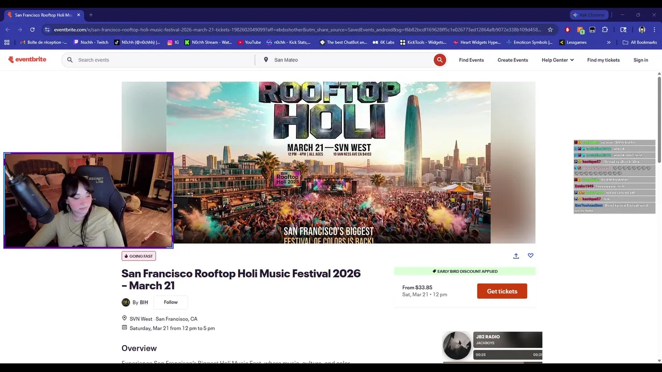The height and width of the screenshot is (372, 662).
Task: Open the Heart Widgets Hype bookmark
Action: coord(477,42)
